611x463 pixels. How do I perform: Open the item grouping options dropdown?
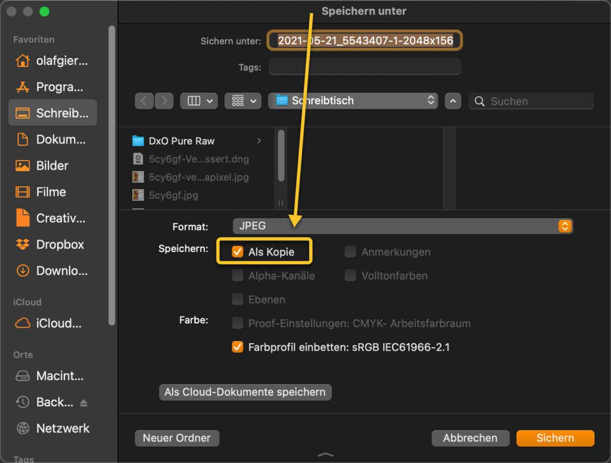coord(243,101)
